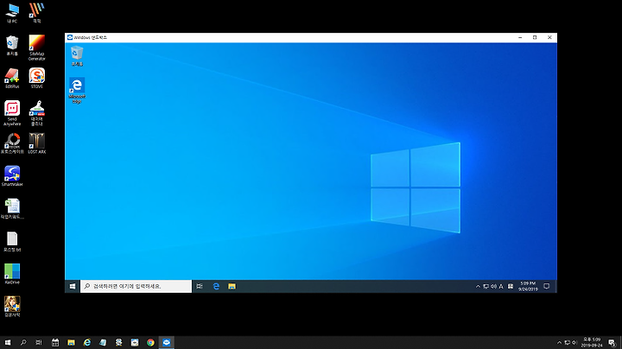Image resolution: width=622 pixels, height=349 pixels.
Task: Click the volume icon in Sandbox tray
Action: pos(493,286)
